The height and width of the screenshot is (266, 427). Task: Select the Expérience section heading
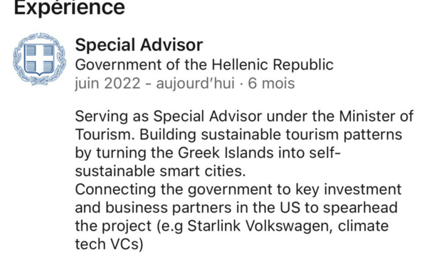[69, 8]
